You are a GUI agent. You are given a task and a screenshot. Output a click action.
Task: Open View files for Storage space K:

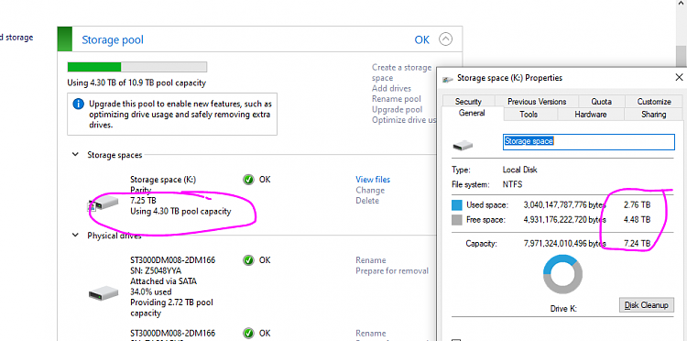373,180
